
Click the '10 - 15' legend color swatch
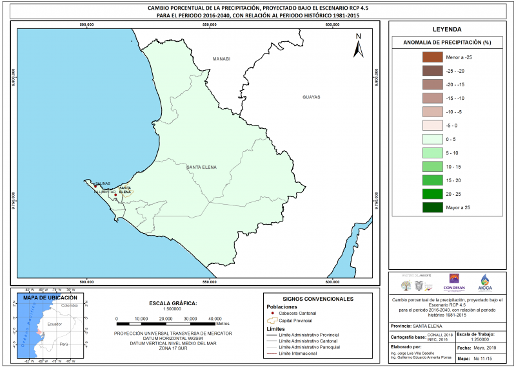pyautogui.click(x=432, y=167)
